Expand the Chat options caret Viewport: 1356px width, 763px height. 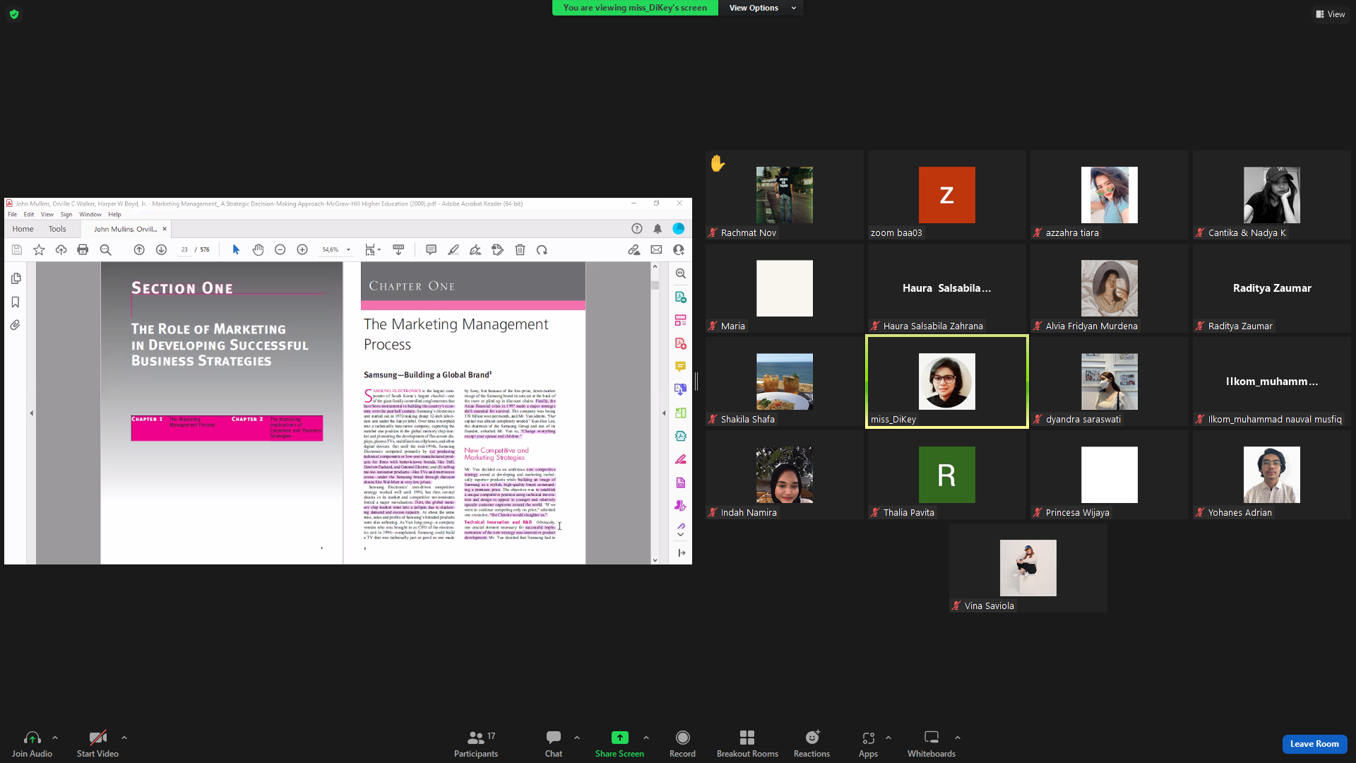[x=577, y=738]
